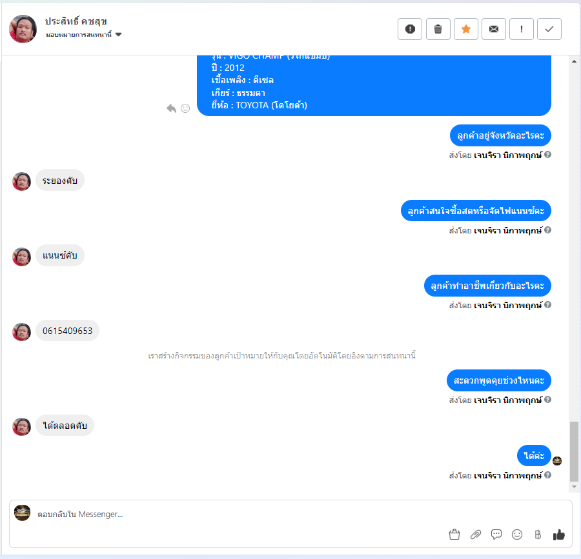The height and width of the screenshot is (559, 581).
Task: Add reaction with smiley beside Toyota message
Action: pyautogui.click(x=185, y=108)
